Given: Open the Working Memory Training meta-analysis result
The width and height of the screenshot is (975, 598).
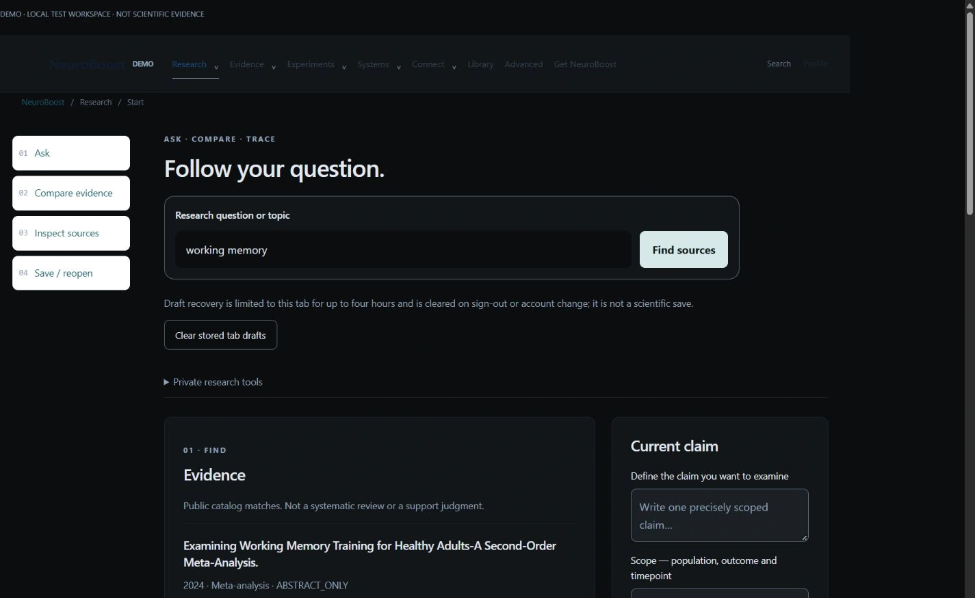Looking at the screenshot, I should [x=369, y=554].
